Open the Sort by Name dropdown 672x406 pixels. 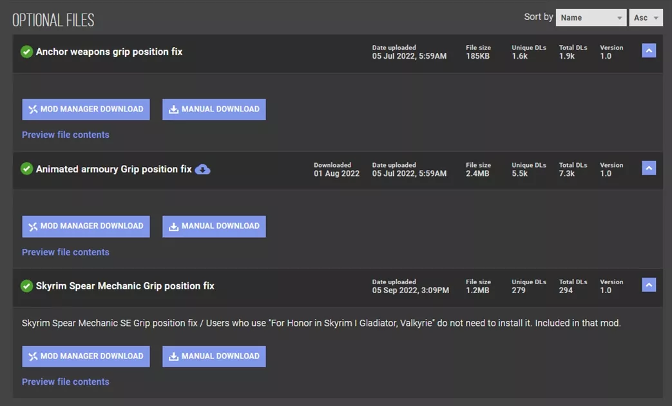pos(591,17)
